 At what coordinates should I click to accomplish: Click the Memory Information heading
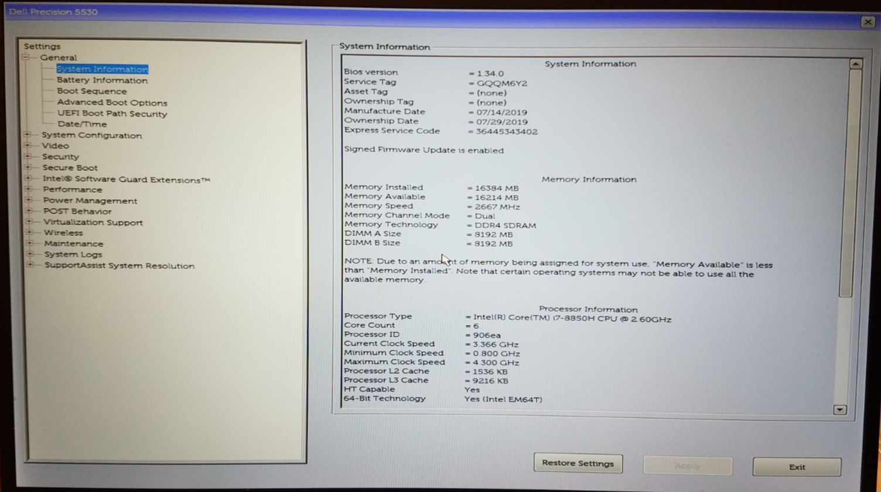(589, 179)
